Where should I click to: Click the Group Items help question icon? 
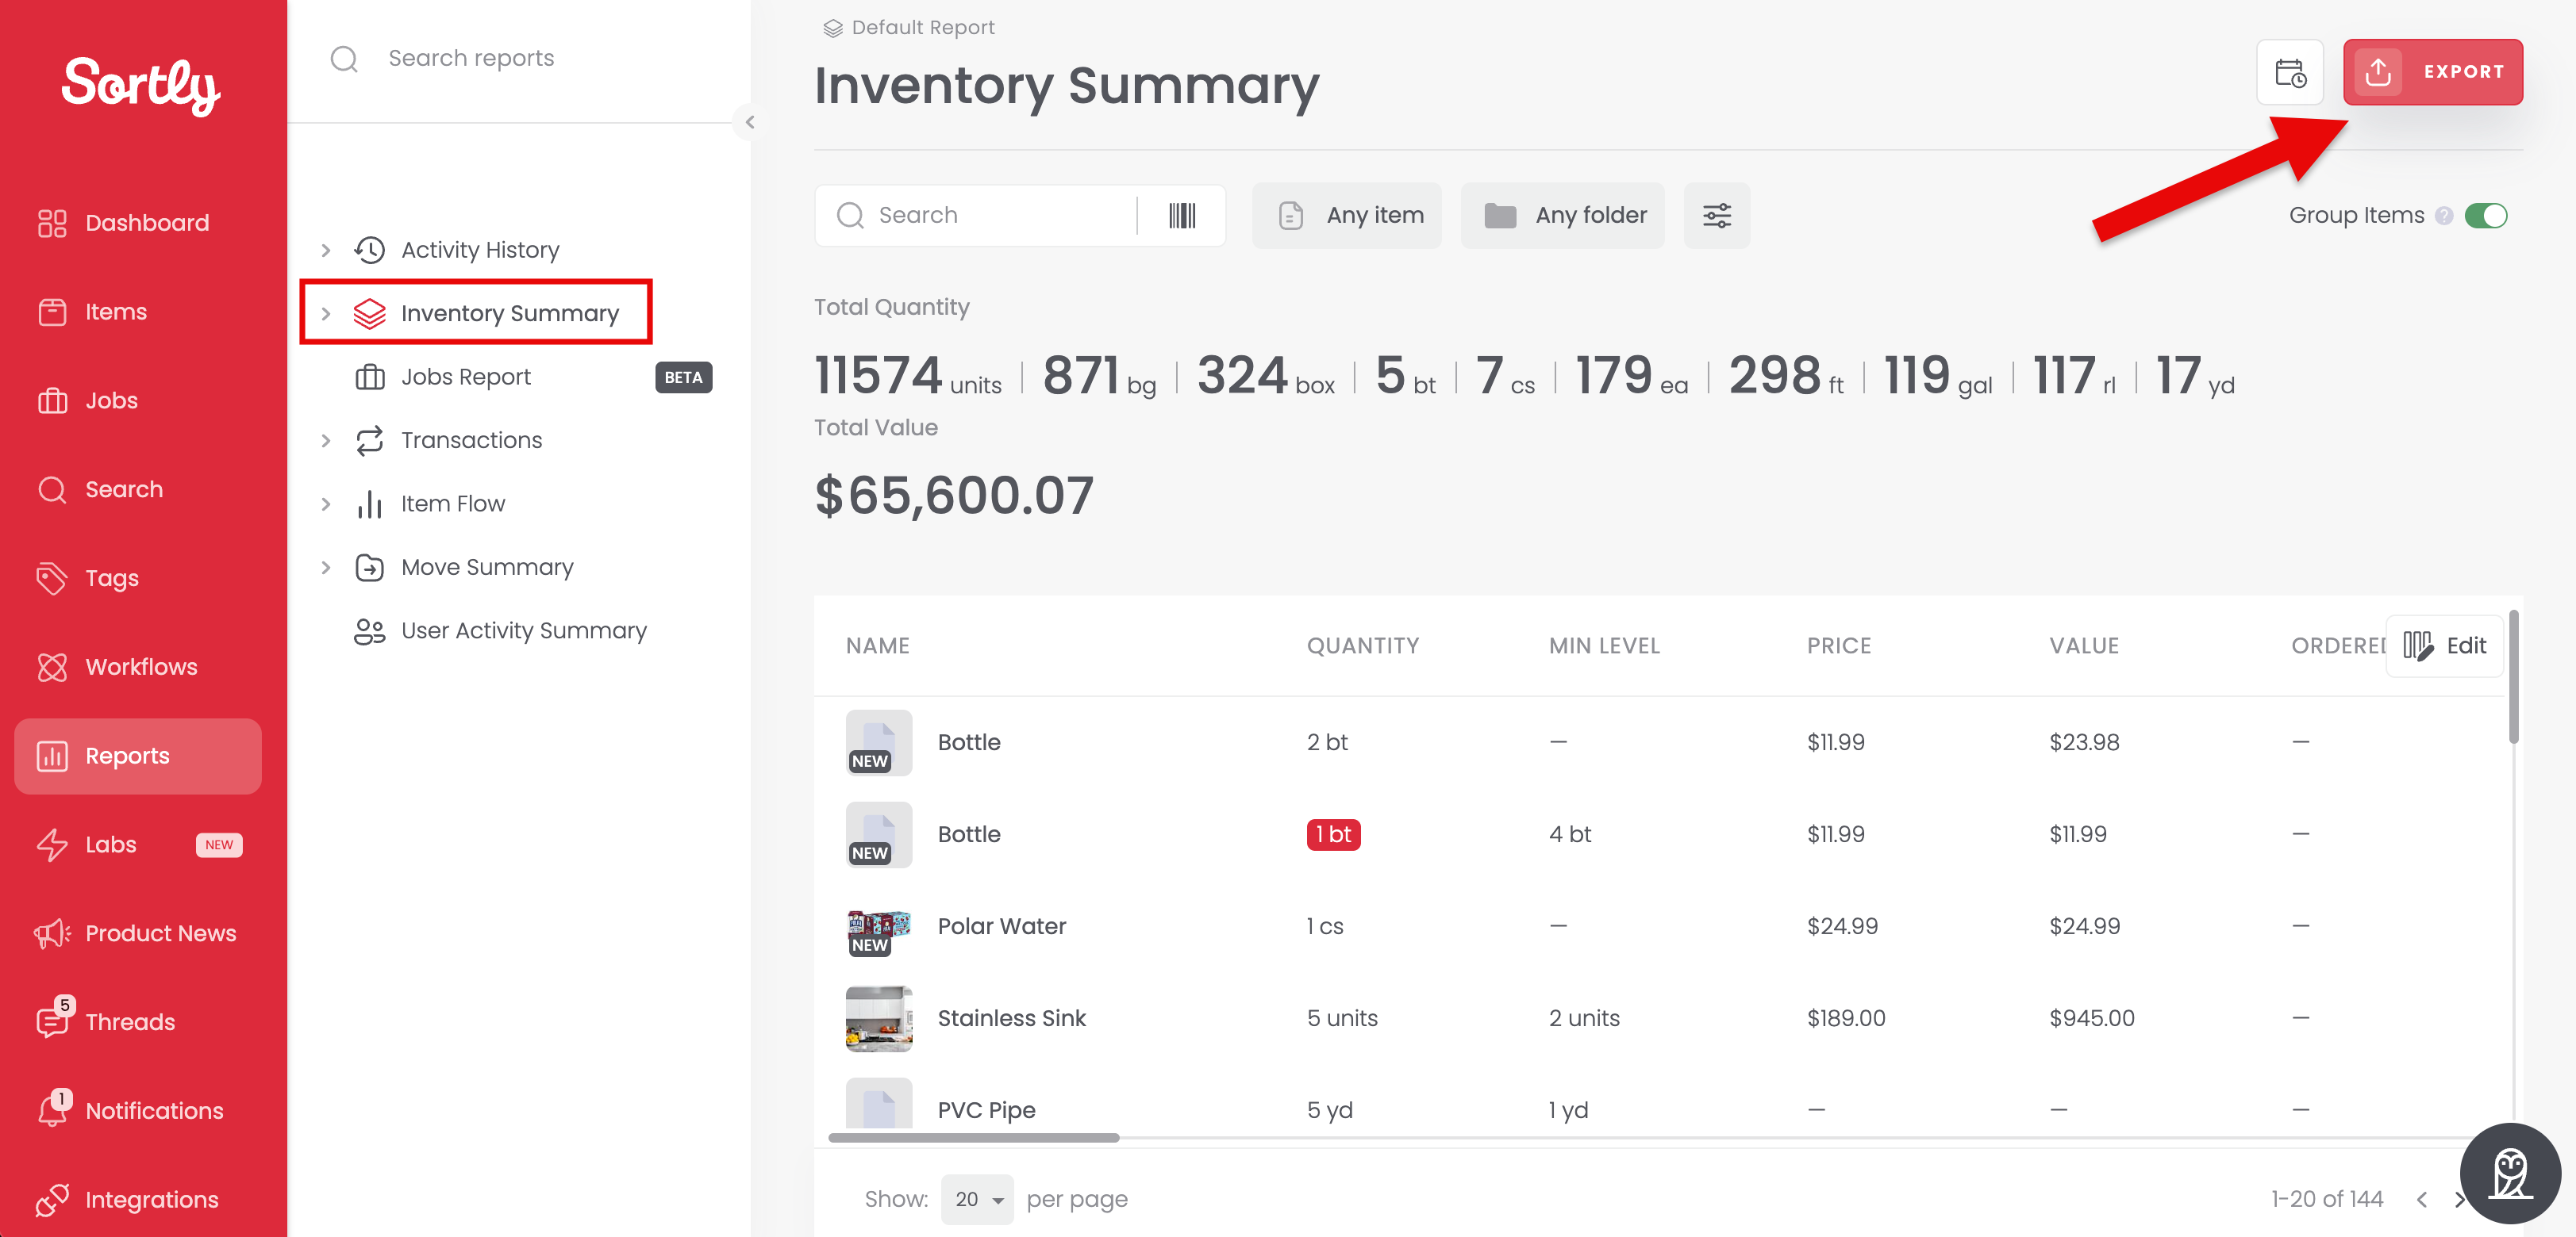(x=2444, y=216)
